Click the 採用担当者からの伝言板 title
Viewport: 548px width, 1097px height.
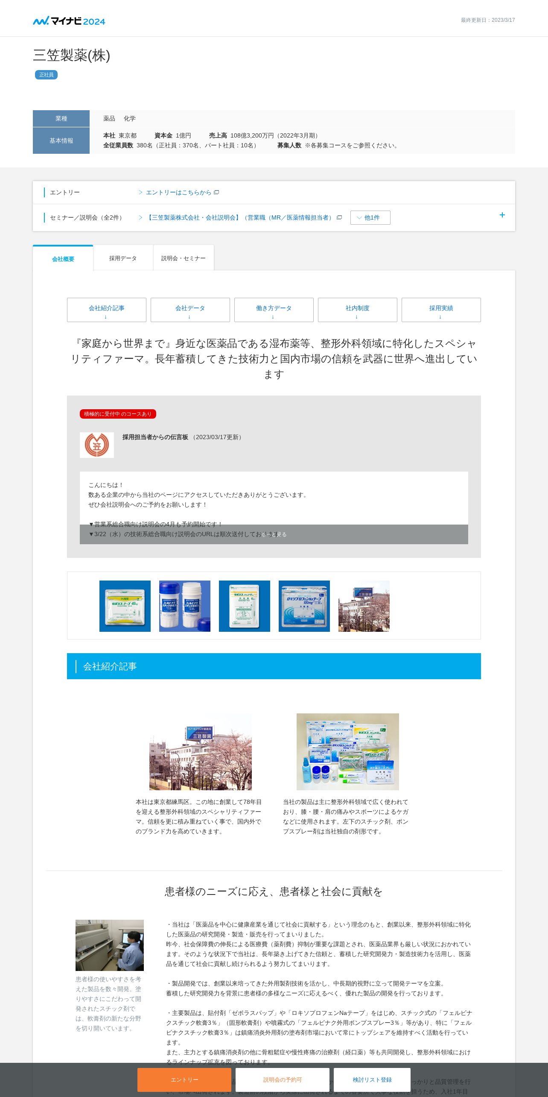click(155, 437)
